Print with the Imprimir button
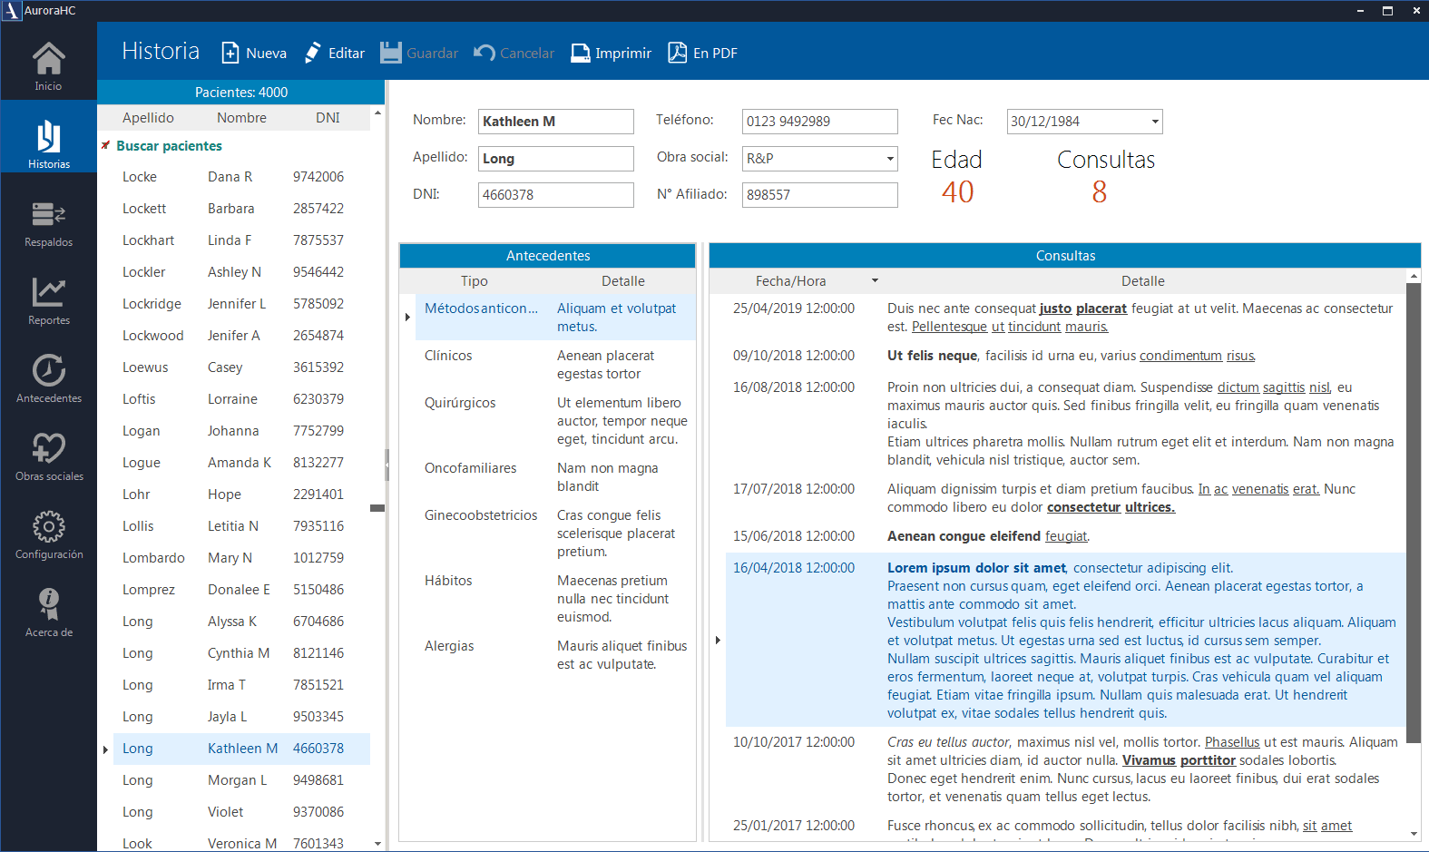The height and width of the screenshot is (852, 1429). [x=611, y=53]
